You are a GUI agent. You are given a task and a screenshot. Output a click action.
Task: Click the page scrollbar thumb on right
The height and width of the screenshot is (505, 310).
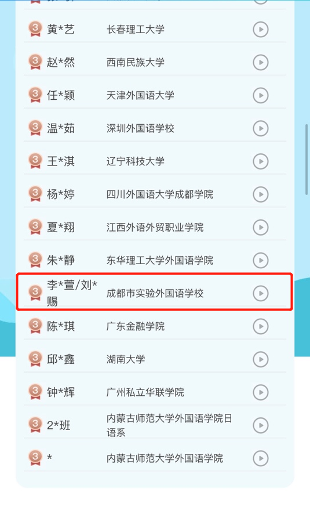[x=307, y=160]
